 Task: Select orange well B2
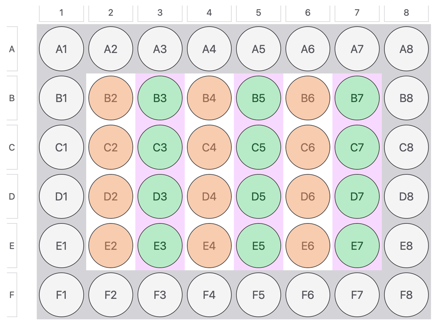pyautogui.click(x=111, y=98)
